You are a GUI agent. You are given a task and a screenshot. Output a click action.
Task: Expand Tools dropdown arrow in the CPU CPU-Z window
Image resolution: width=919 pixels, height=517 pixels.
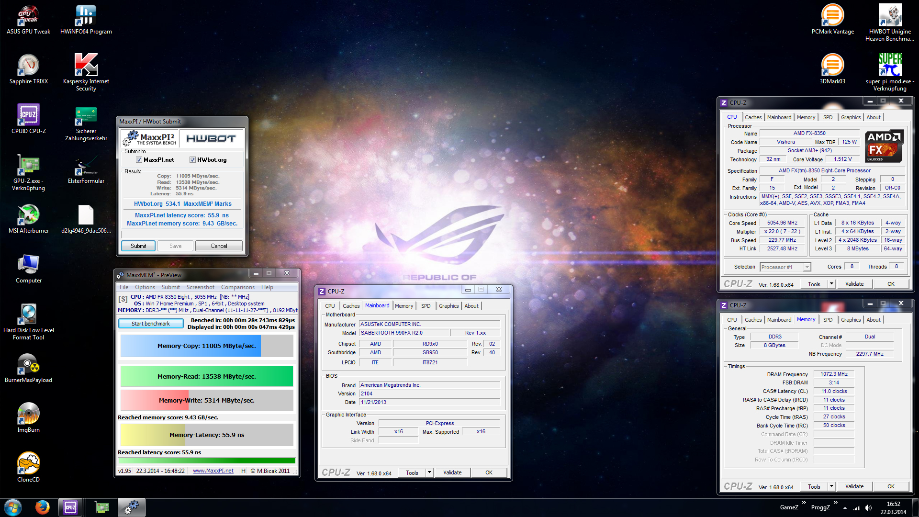831,284
